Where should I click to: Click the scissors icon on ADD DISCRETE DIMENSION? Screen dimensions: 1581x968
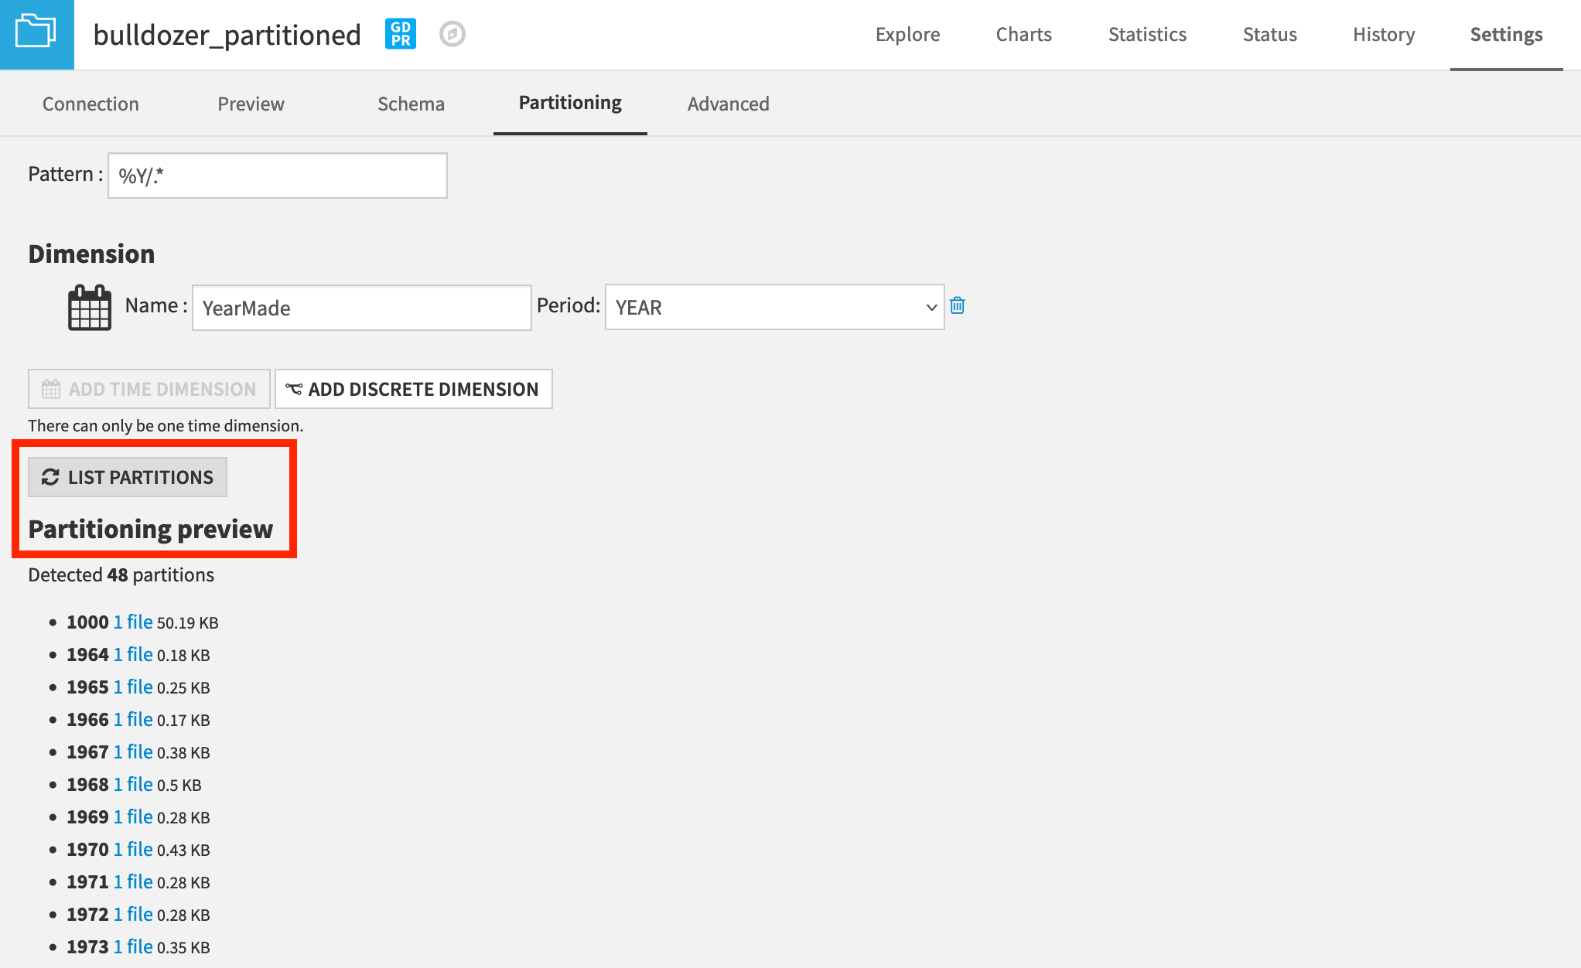tap(293, 389)
